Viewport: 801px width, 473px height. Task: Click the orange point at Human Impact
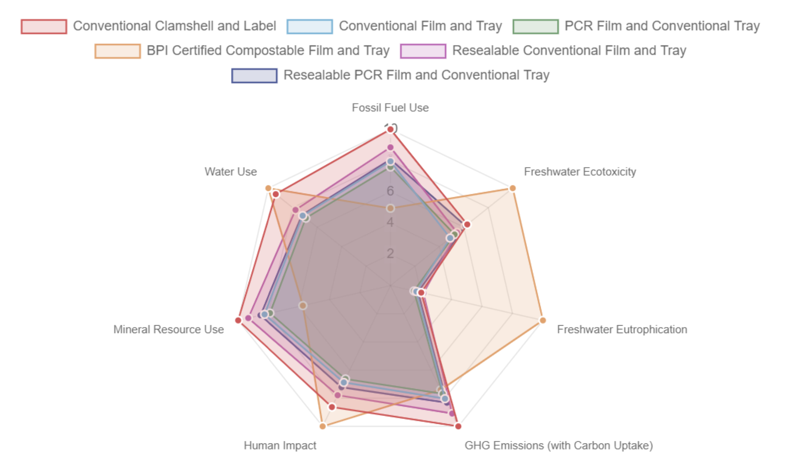click(x=323, y=426)
